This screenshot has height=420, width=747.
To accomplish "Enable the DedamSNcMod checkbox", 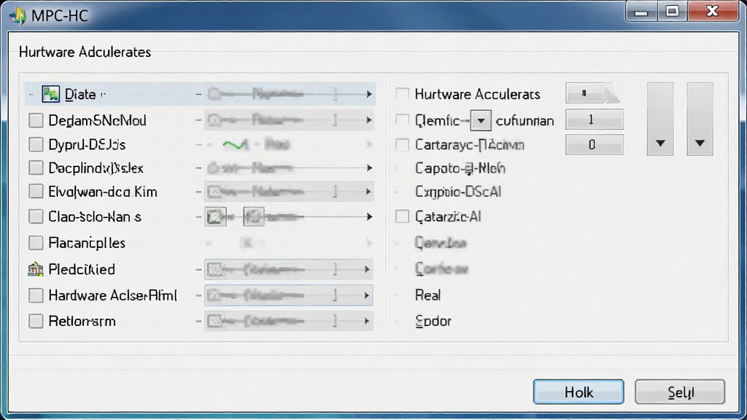I will [x=36, y=120].
